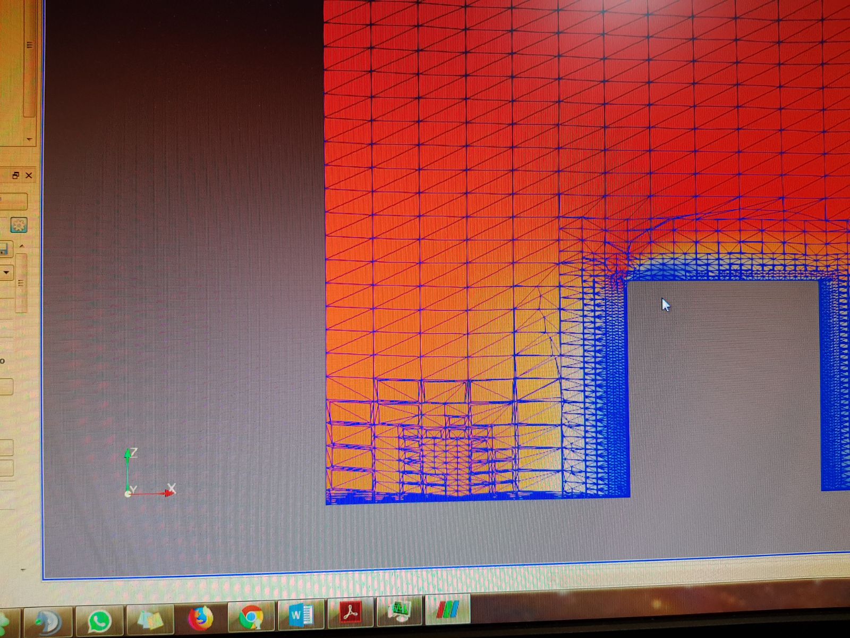
Task: Click the orientation axes widget in the 3D view
Action: (149, 473)
